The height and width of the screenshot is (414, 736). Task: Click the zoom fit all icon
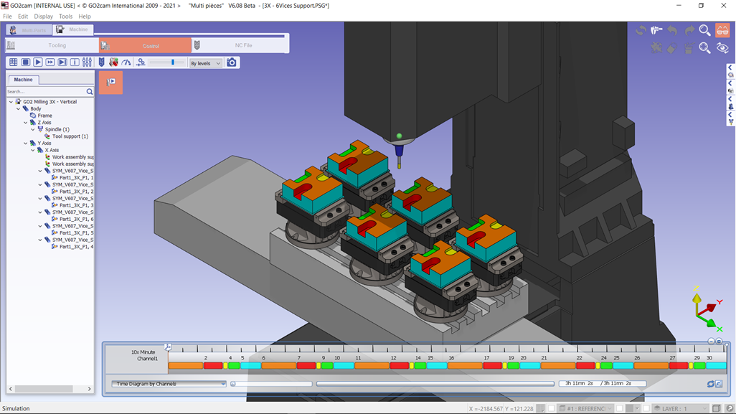(x=704, y=47)
